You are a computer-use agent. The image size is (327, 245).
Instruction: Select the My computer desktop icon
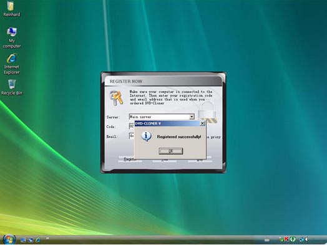point(12,37)
